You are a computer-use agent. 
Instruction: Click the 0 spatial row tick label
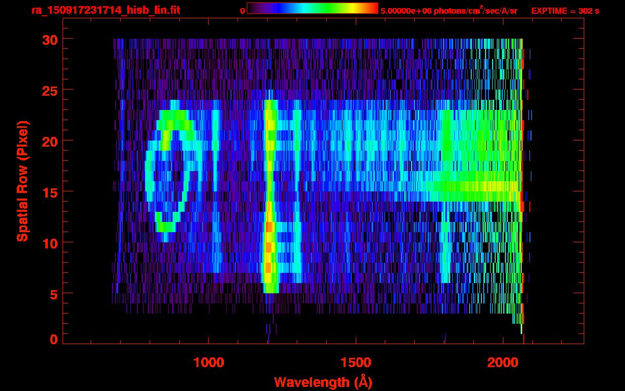click(x=54, y=339)
